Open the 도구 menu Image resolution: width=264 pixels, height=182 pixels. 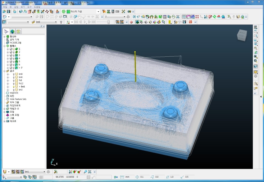pos(29,7)
